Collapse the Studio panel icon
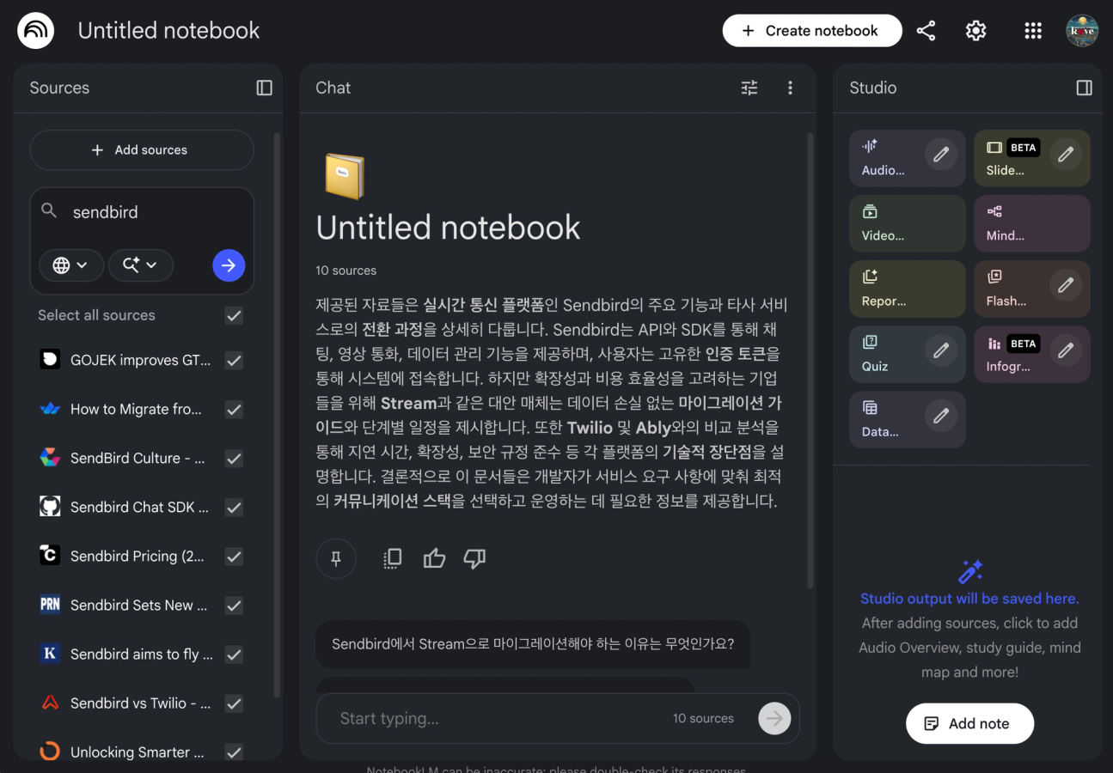Screen dimensions: 1113x773 (1085, 88)
